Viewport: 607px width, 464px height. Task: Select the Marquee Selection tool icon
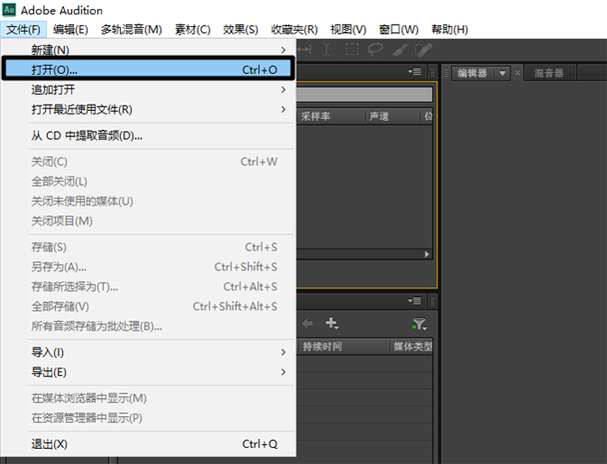[351, 50]
